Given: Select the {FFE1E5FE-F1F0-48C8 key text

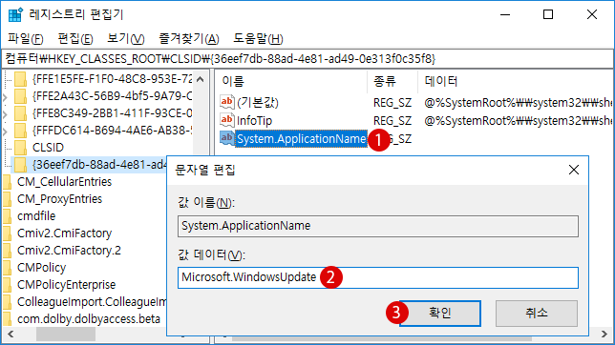Looking at the screenshot, I should (112, 79).
